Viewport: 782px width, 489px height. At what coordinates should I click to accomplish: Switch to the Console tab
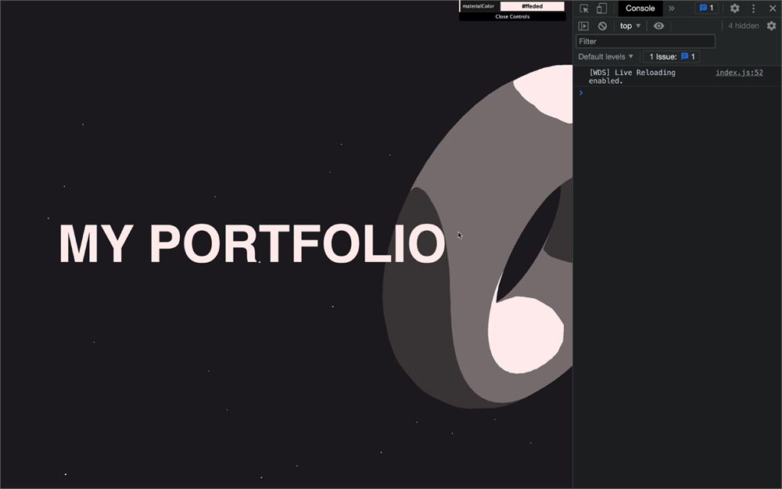(640, 9)
